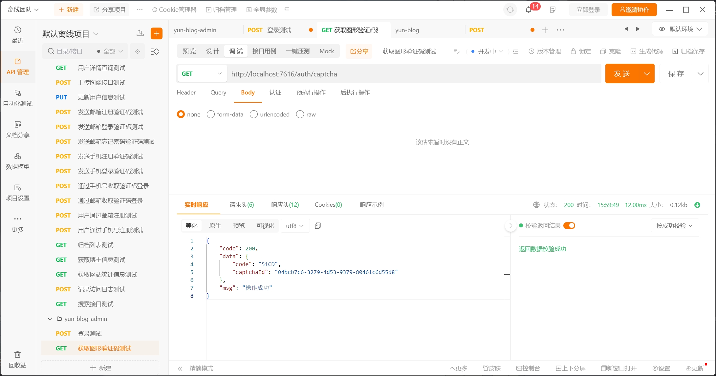
Task: Download the response via green download icon
Action: tap(697, 205)
